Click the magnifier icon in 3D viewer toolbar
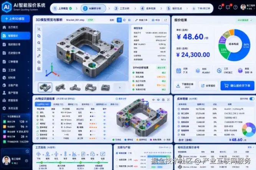This screenshot has height=170, width=256. click(x=39, y=43)
